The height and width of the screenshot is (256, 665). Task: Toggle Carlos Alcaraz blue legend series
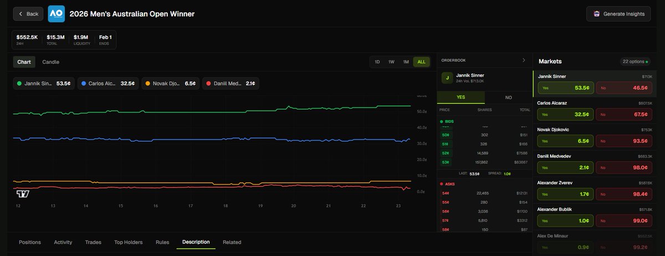pos(108,84)
